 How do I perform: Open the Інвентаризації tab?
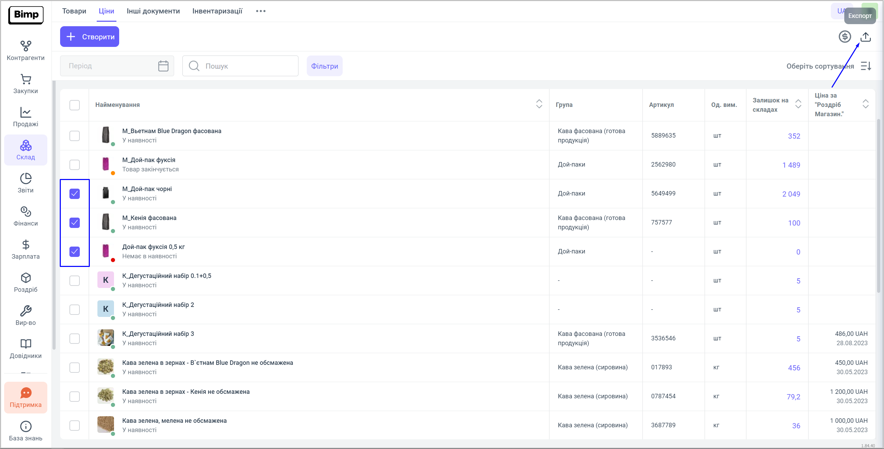pos(217,11)
